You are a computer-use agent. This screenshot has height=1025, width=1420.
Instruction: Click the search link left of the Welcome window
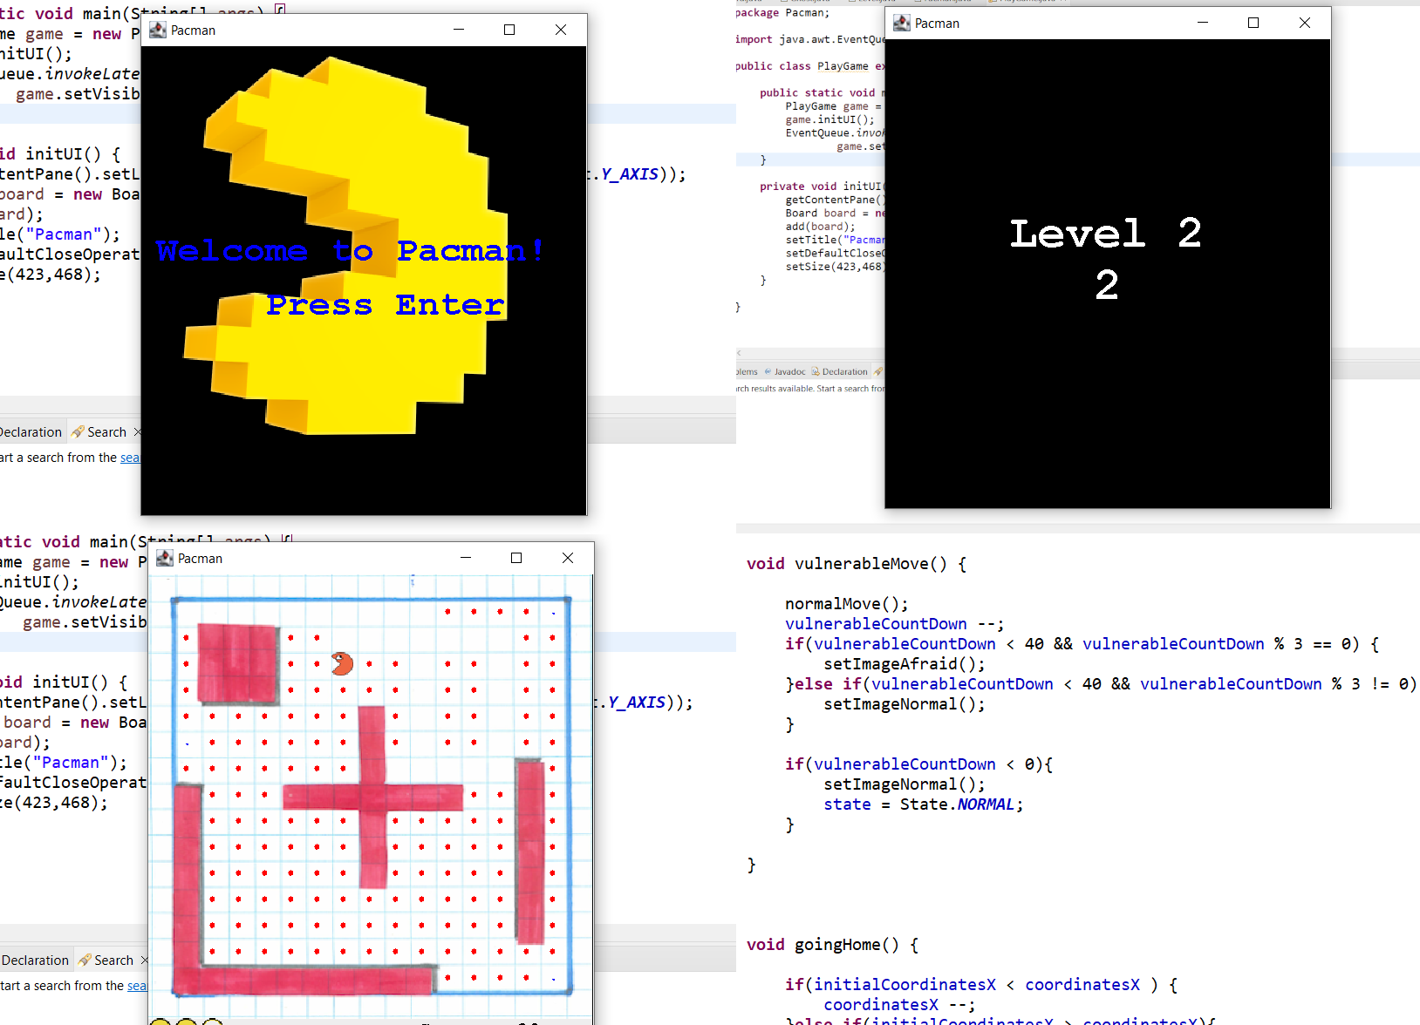130,458
